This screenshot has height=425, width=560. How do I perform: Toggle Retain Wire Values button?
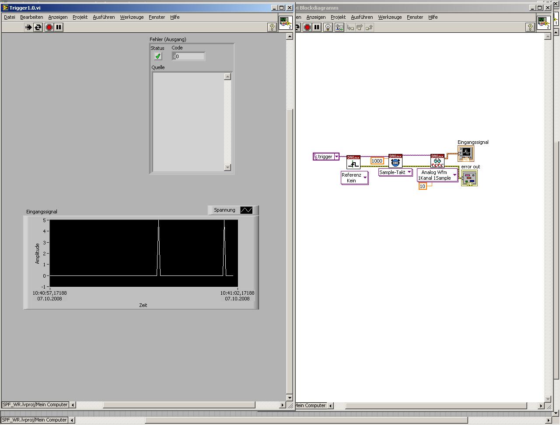point(339,27)
